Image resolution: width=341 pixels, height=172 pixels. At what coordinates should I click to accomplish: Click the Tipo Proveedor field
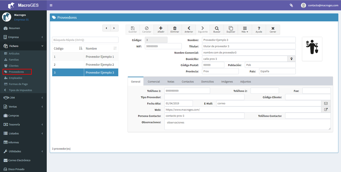pyautogui.click(x=204, y=97)
